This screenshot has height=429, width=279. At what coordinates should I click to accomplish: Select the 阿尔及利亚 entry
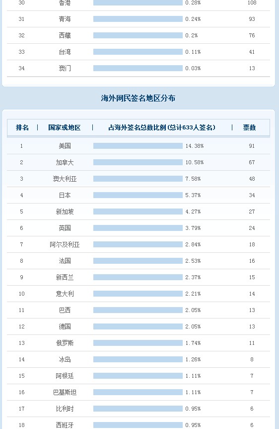(65, 244)
